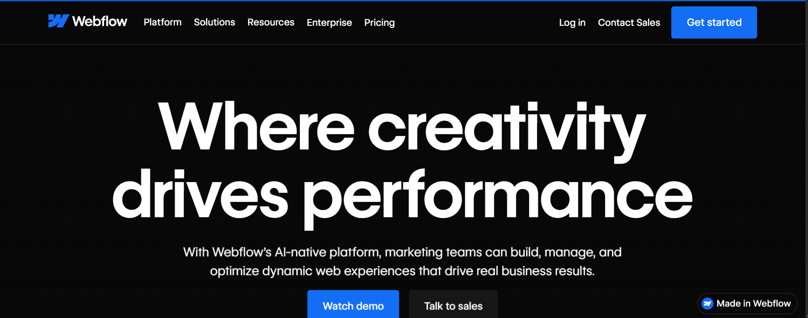Click the Log in link
Image resolution: width=808 pixels, height=318 pixels.
(572, 22)
